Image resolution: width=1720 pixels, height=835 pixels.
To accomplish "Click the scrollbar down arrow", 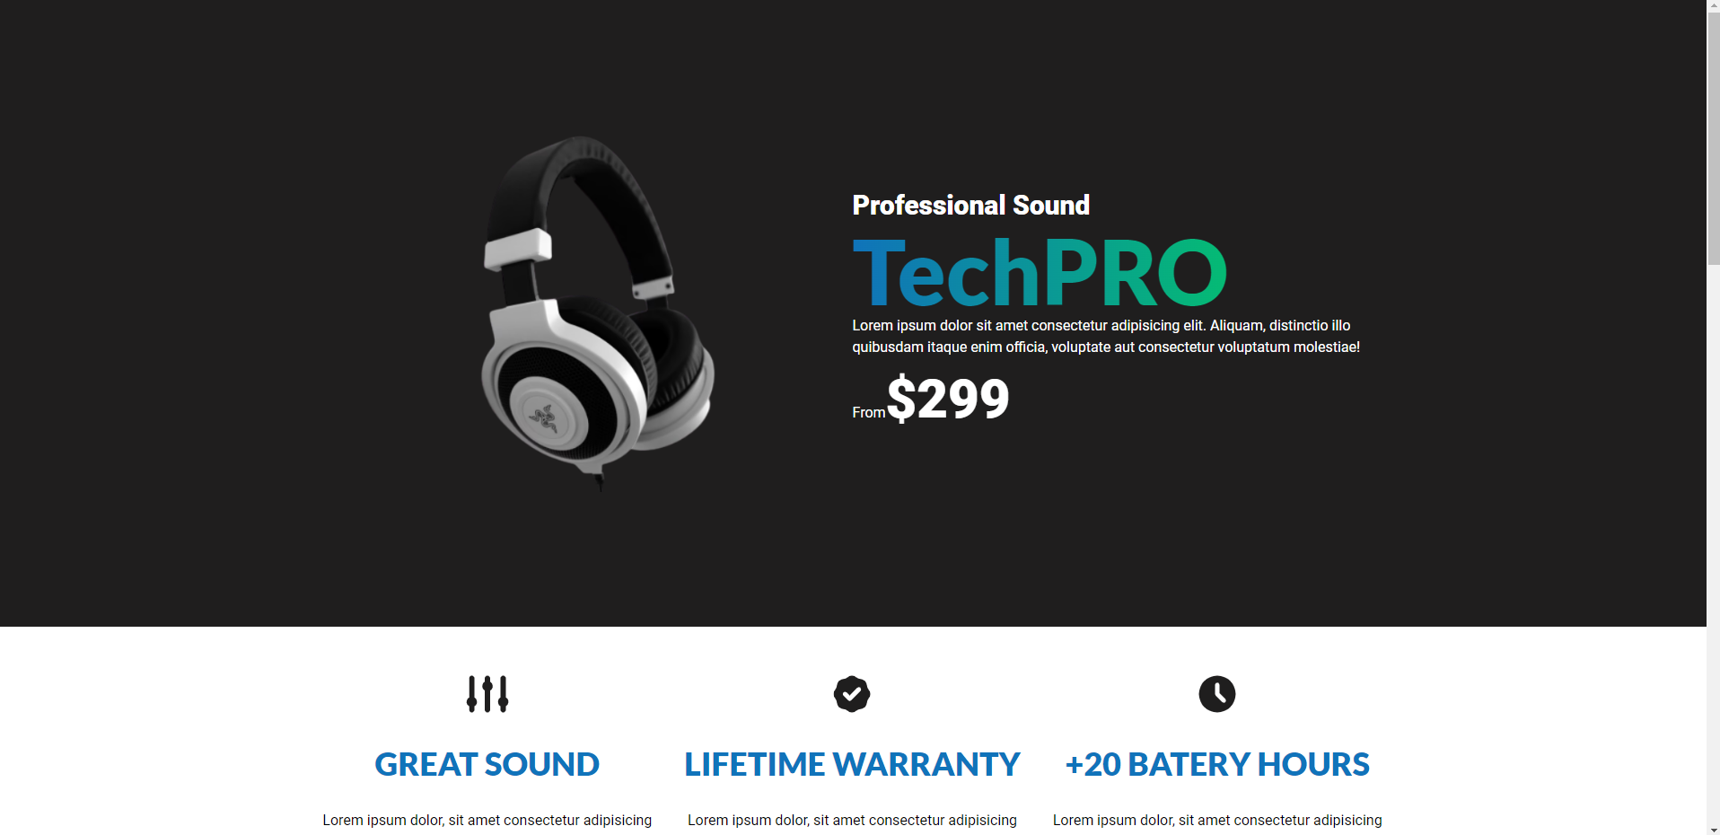I will 1713,829.
